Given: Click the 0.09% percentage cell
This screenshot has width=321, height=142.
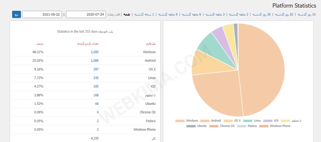Looking at the screenshot, I should [x=39, y=113].
